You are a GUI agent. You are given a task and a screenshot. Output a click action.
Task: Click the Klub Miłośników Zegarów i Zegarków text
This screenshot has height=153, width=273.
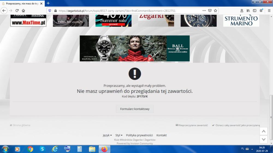click(x=135, y=140)
